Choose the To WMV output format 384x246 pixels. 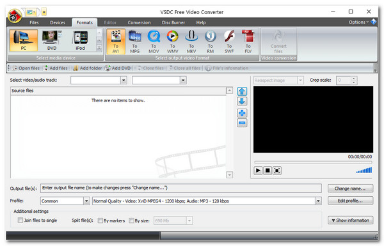(x=173, y=42)
